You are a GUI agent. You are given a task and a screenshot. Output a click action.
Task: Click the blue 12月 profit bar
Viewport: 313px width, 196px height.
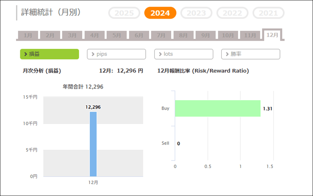(93, 144)
